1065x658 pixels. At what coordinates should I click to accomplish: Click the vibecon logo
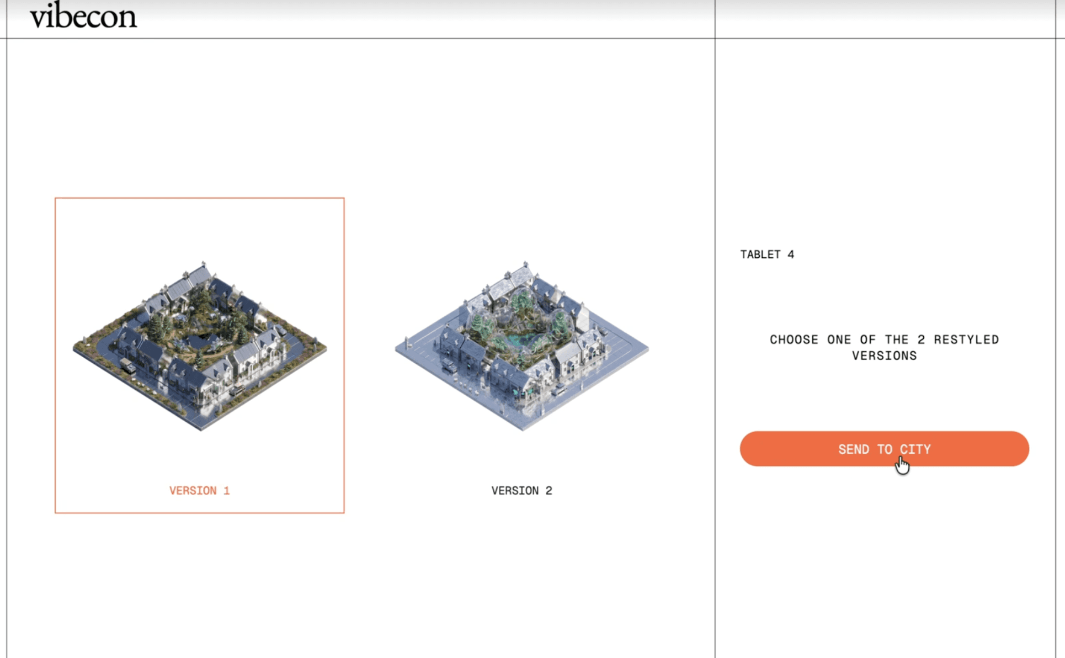[83, 15]
